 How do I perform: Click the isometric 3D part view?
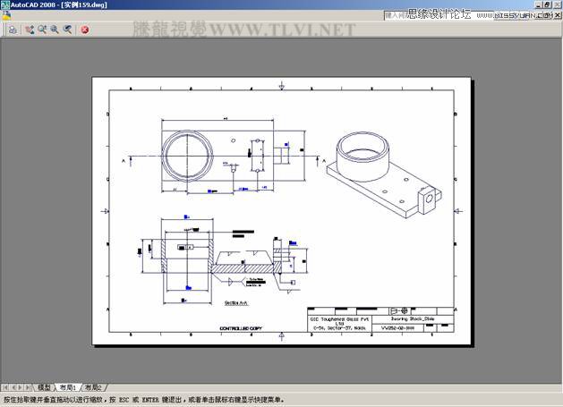[x=379, y=170]
